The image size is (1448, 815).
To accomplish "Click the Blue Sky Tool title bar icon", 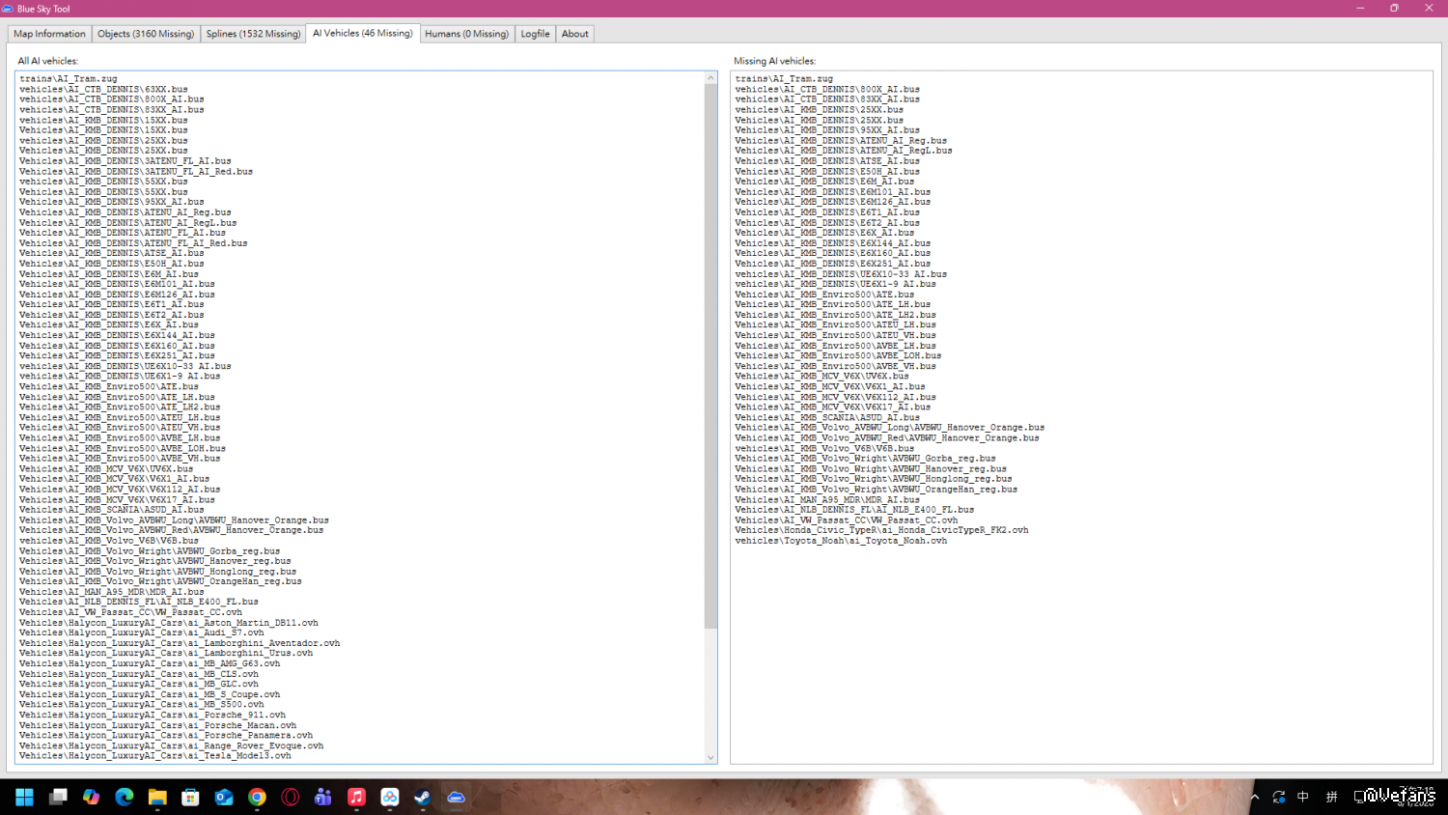I will 8,9.
